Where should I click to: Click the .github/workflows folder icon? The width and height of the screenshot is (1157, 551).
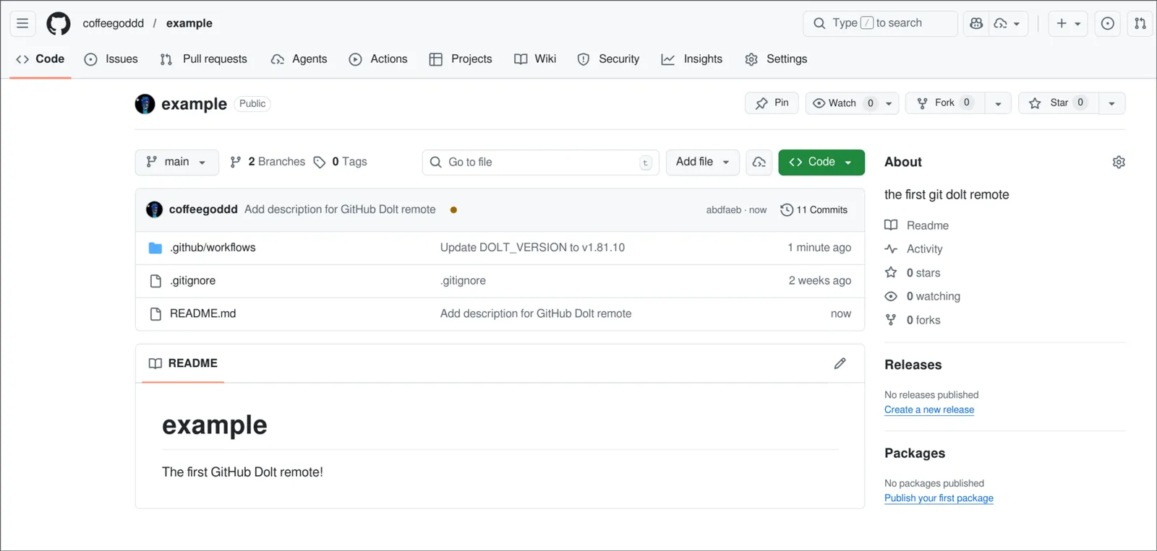[155, 248]
